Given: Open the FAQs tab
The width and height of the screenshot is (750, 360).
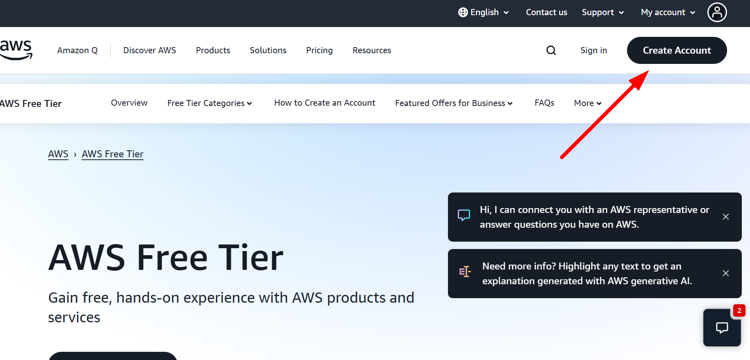Looking at the screenshot, I should click(544, 103).
